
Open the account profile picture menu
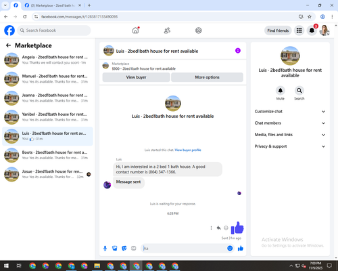tap(324, 30)
